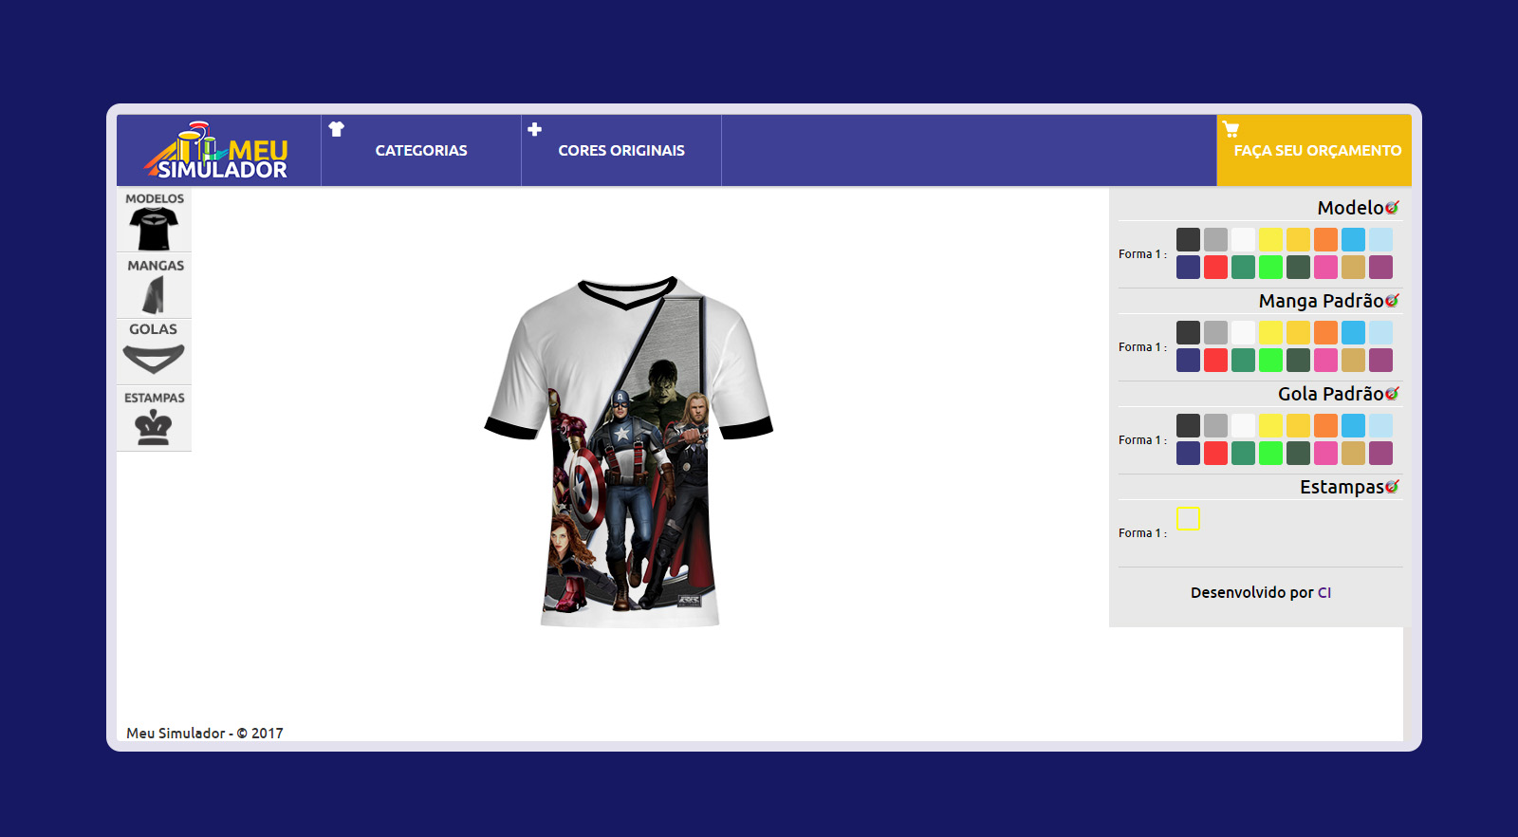The height and width of the screenshot is (837, 1518).
Task: Choose purple swatch under Manga Padrão
Action: (1380, 360)
